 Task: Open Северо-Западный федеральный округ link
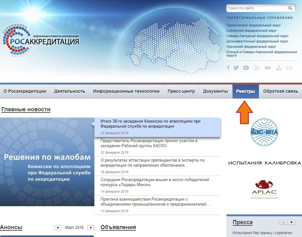pyautogui.click(x=257, y=36)
